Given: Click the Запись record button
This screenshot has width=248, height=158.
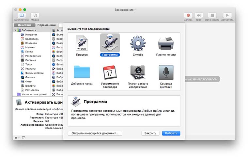Looking at the screenshot, I should point(188,15).
